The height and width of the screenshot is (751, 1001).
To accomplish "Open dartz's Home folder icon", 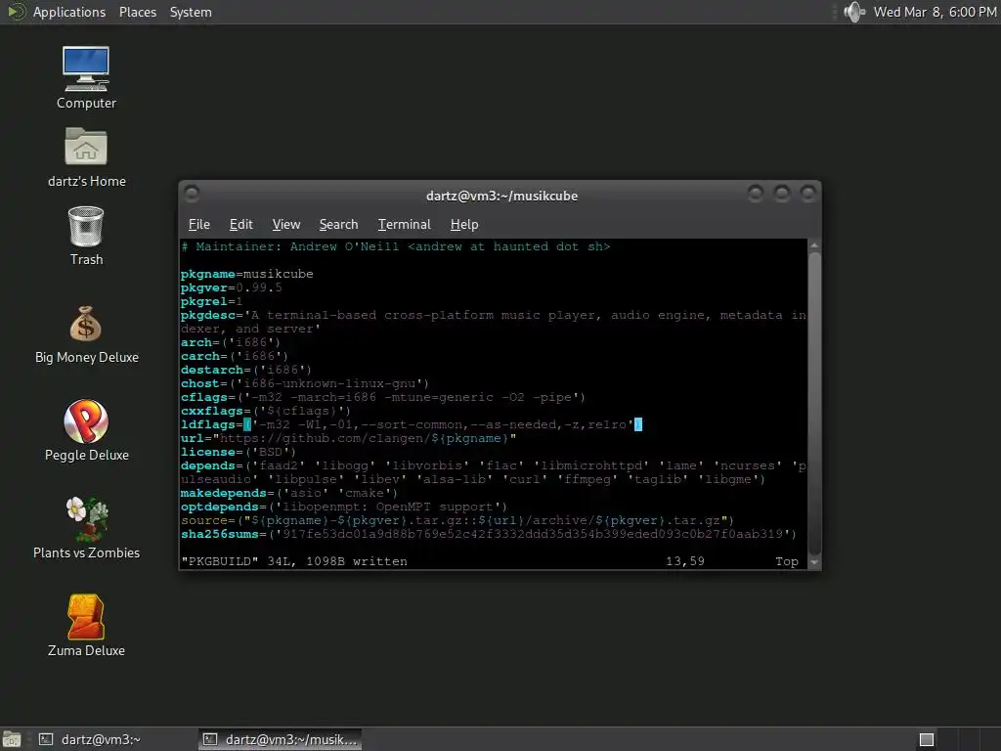I will click(86, 157).
